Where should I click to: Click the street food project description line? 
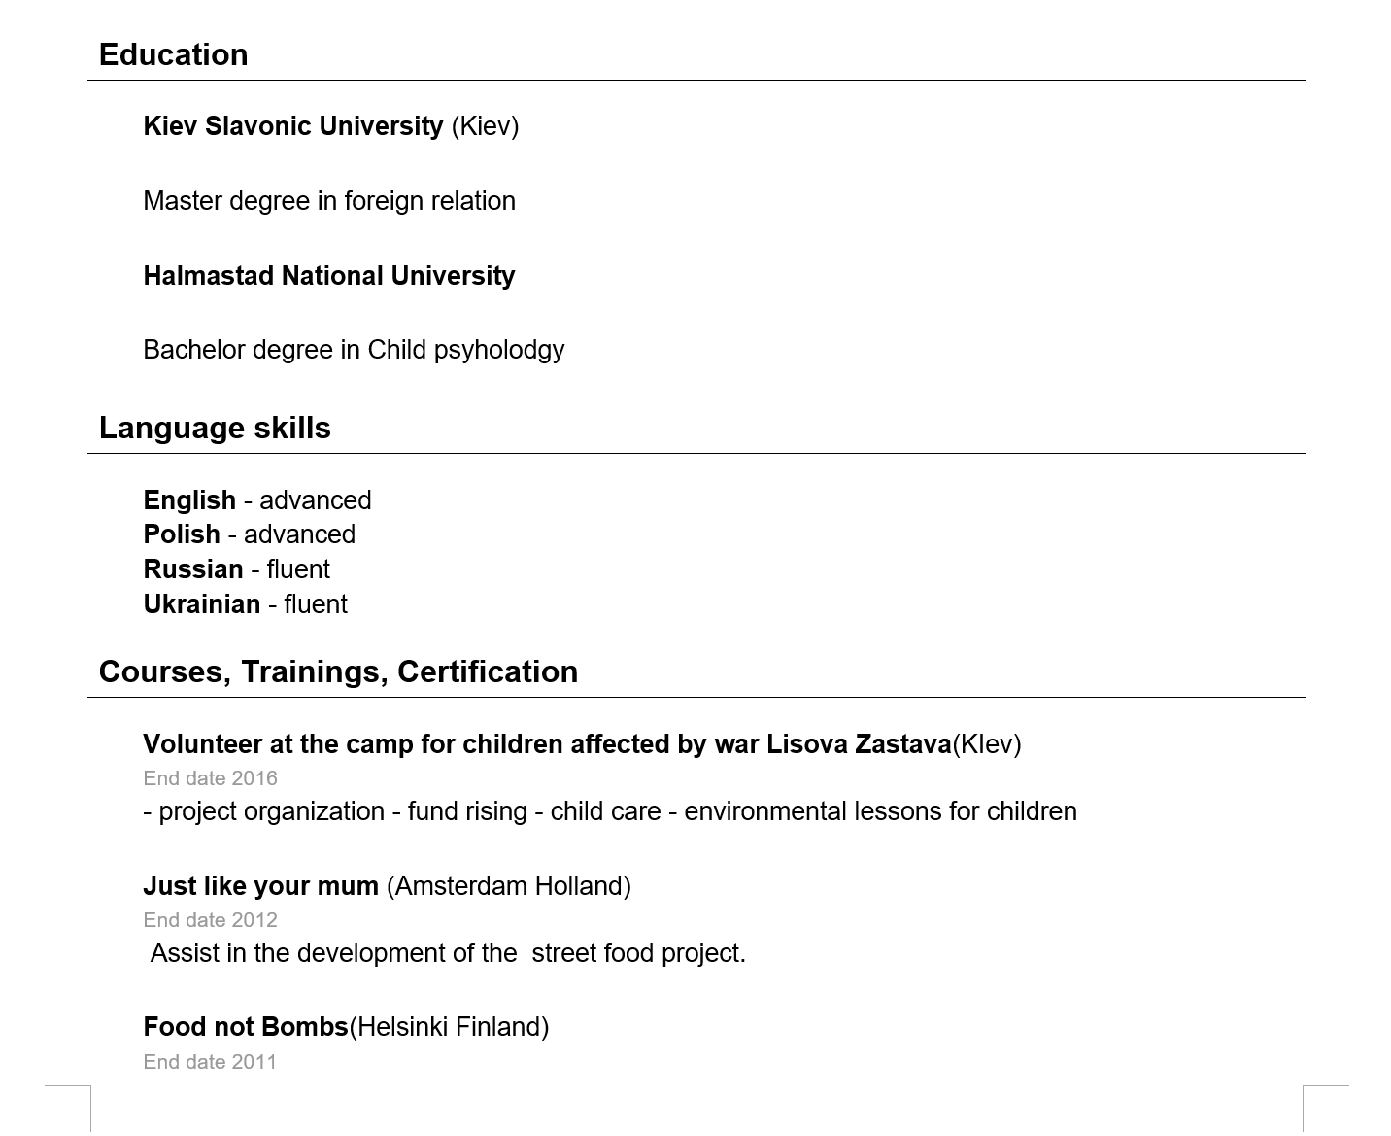pos(448,953)
